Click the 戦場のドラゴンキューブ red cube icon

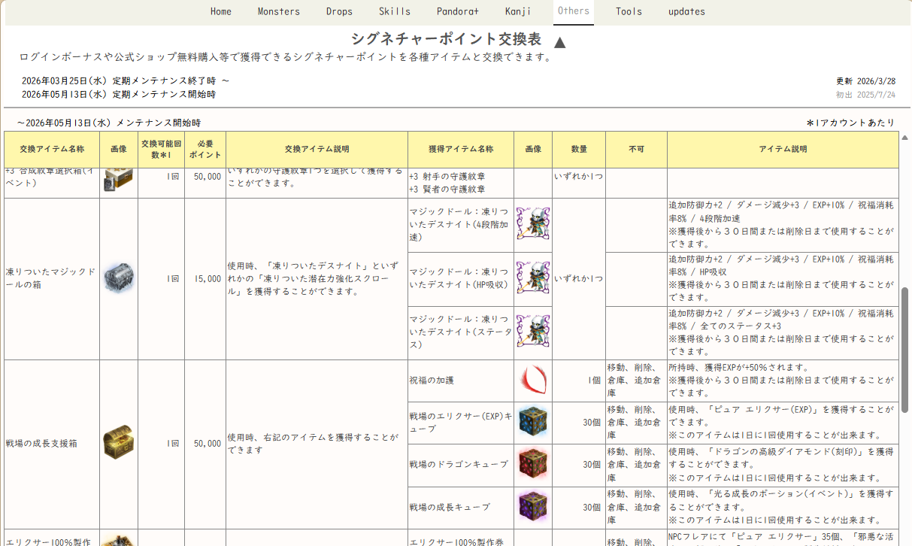pyautogui.click(x=533, y=465)
